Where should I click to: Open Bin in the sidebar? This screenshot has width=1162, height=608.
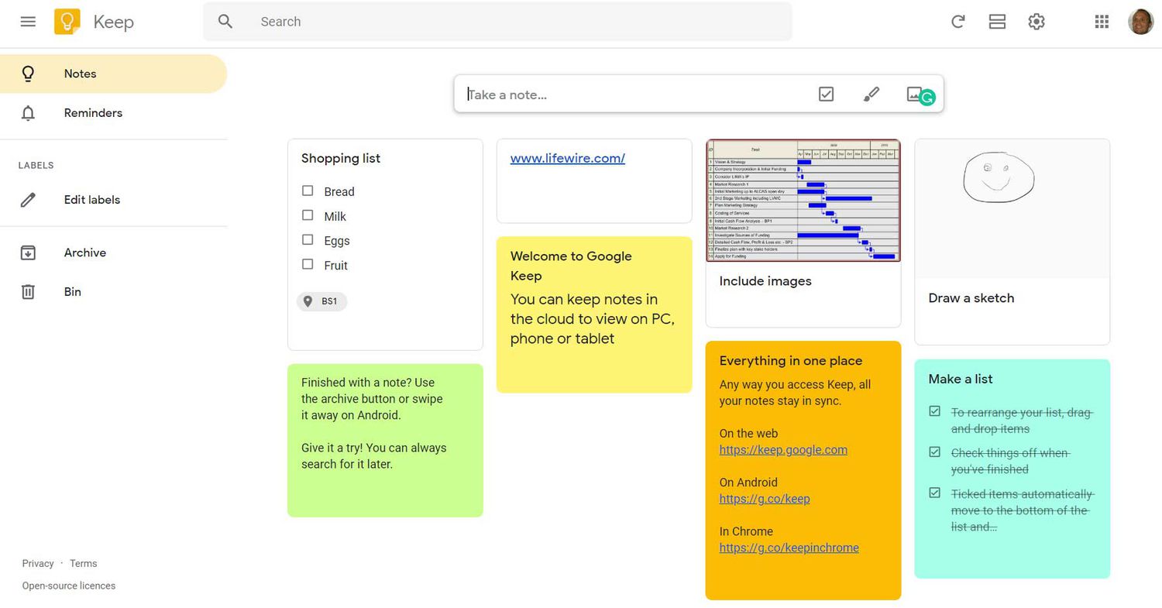click(113, 292)
